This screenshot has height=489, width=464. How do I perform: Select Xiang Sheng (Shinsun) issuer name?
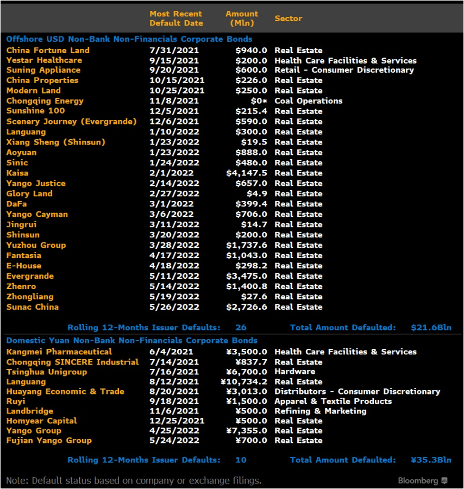point(55,142)
